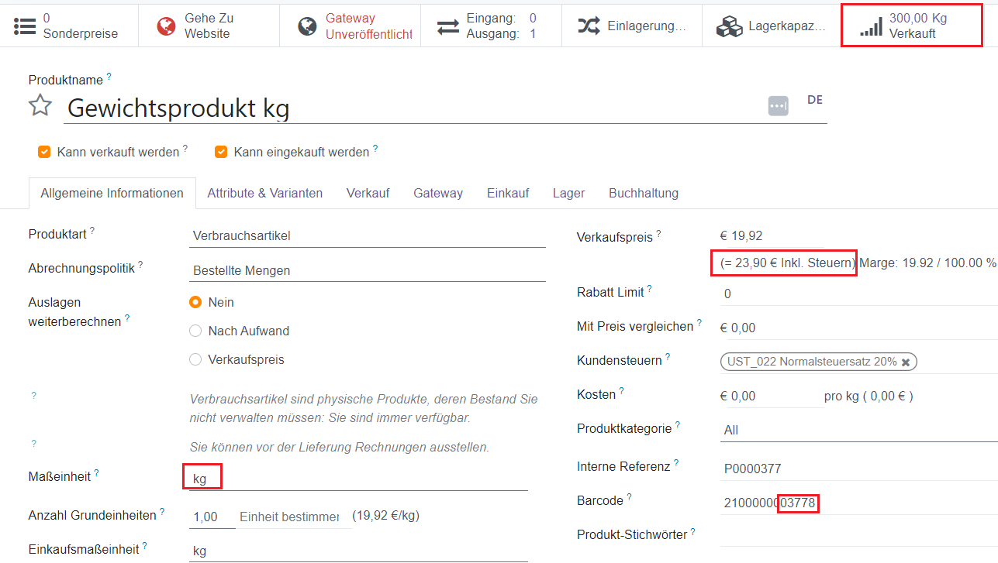The width and height of the screenshot is (998, 563).
Task: Open Gehe Zu Website globe icon
Action: pyautogui.click(x=166, y=26)
